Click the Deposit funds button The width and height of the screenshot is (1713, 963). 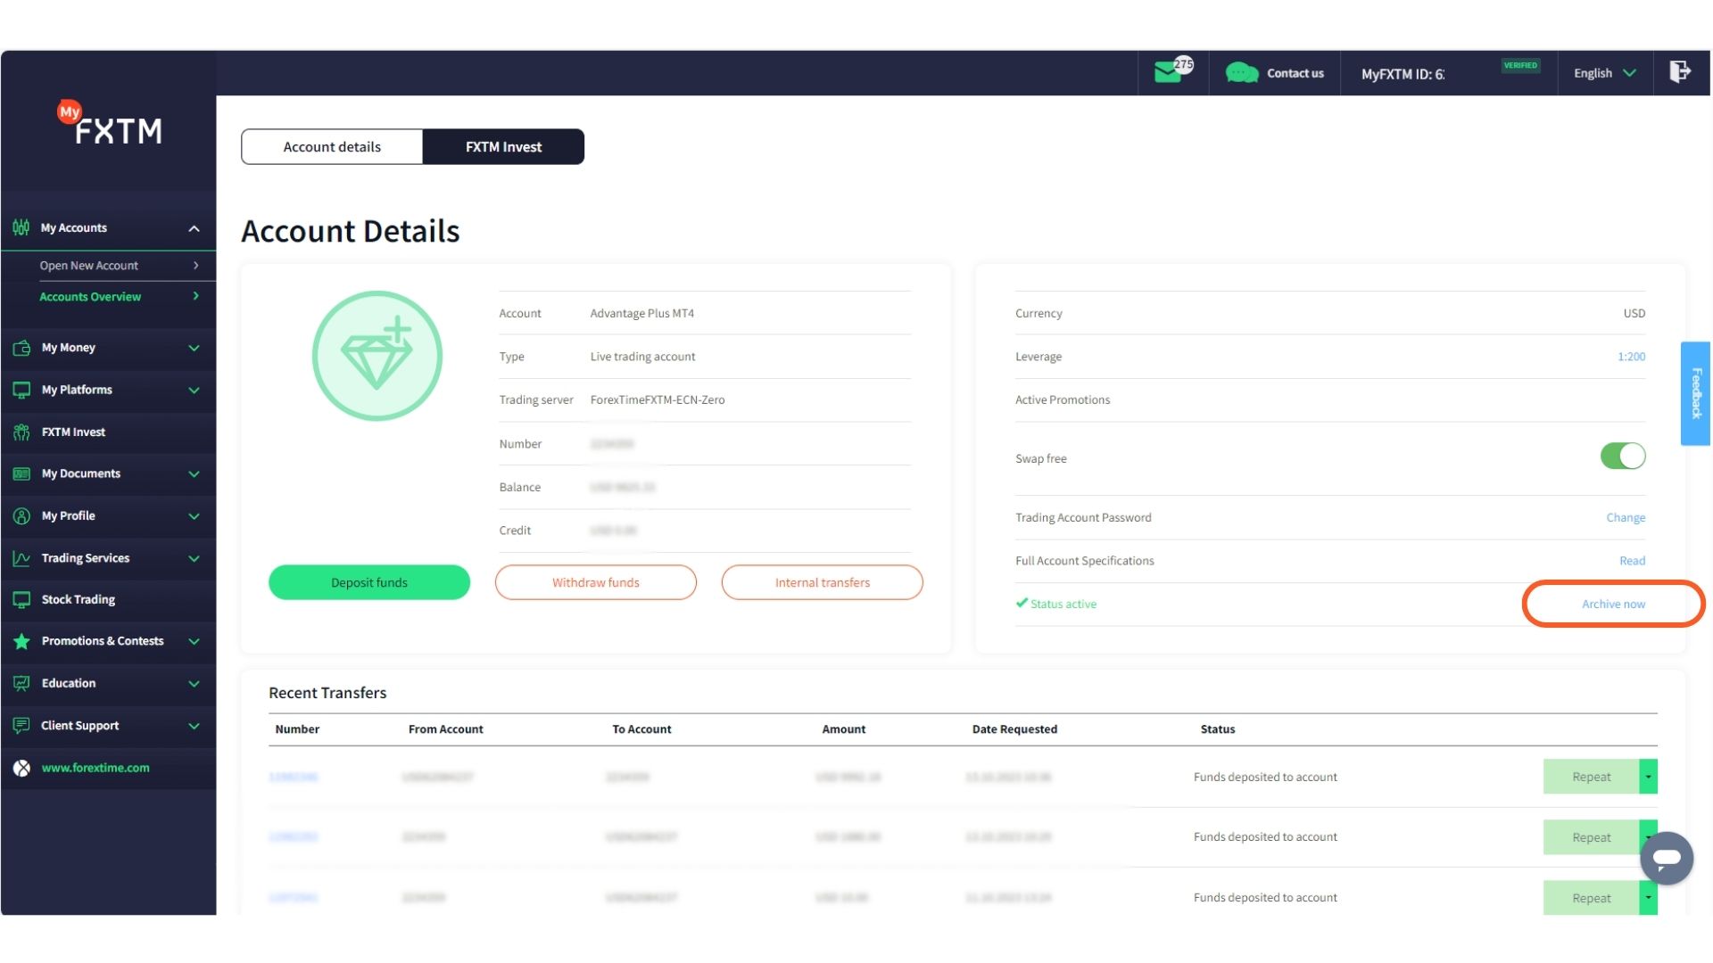coord(369,582)
